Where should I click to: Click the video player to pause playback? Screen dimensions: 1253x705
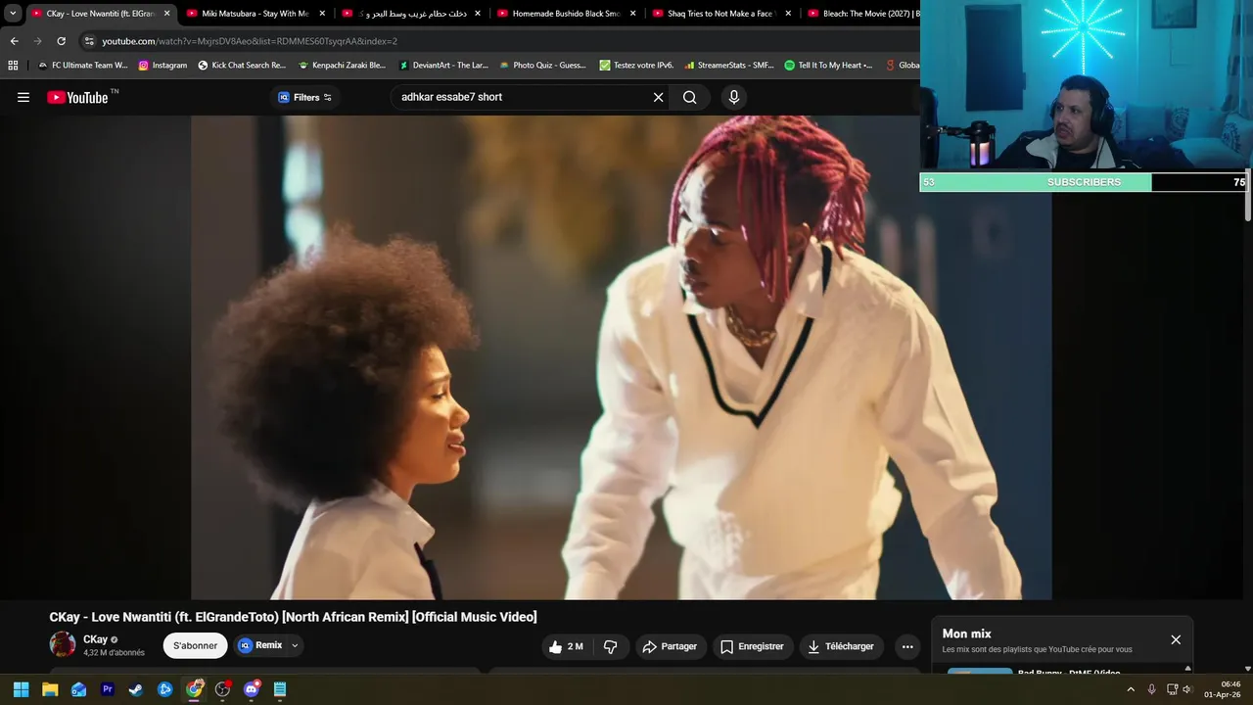point(621,357)
